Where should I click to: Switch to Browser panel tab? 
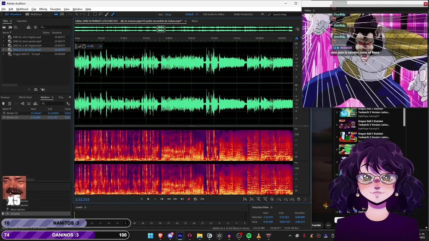(5, 97)
